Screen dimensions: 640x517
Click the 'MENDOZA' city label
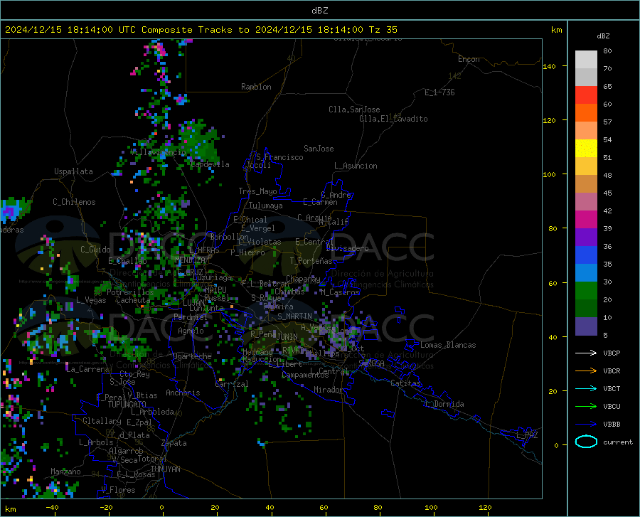pyautogui.click(x=190, y=260)
